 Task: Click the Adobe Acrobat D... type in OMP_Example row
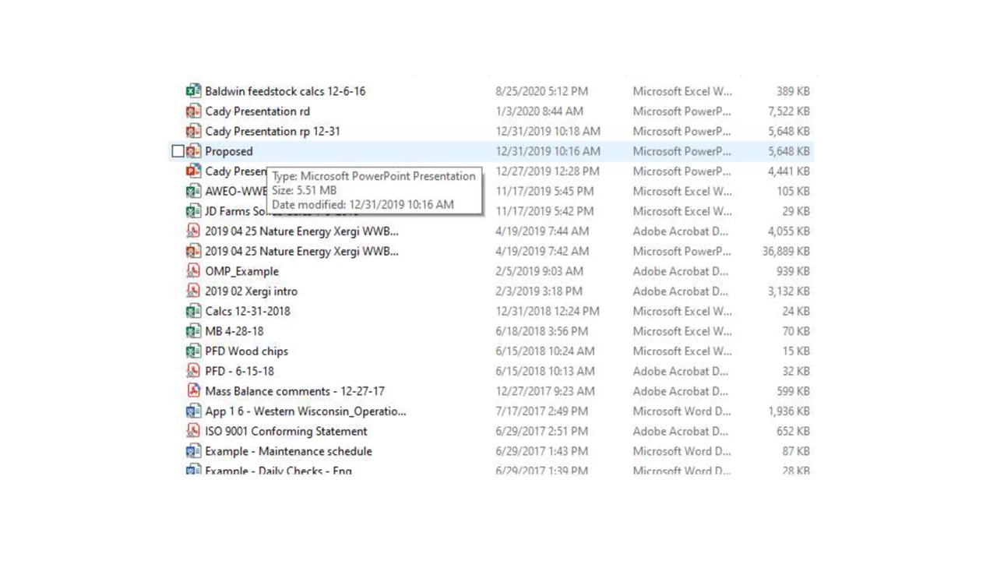point(681,271)
